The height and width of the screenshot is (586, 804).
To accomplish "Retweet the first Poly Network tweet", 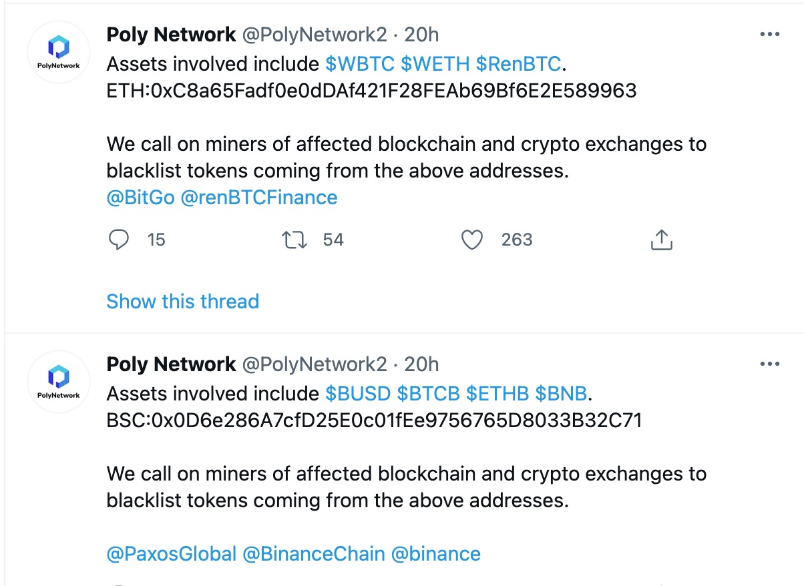I will point(295,240).
